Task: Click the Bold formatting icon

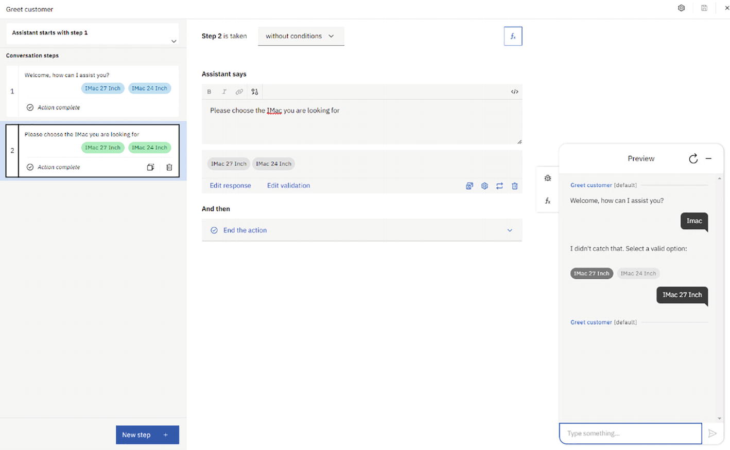Action: [x=209, y=92]
